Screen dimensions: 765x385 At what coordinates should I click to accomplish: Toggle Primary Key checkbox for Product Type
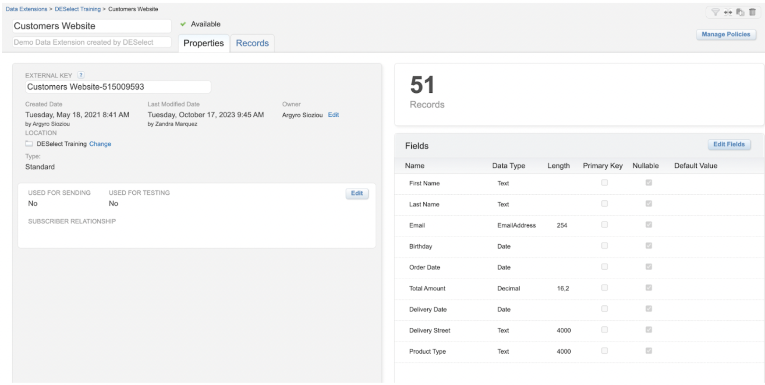605,351
